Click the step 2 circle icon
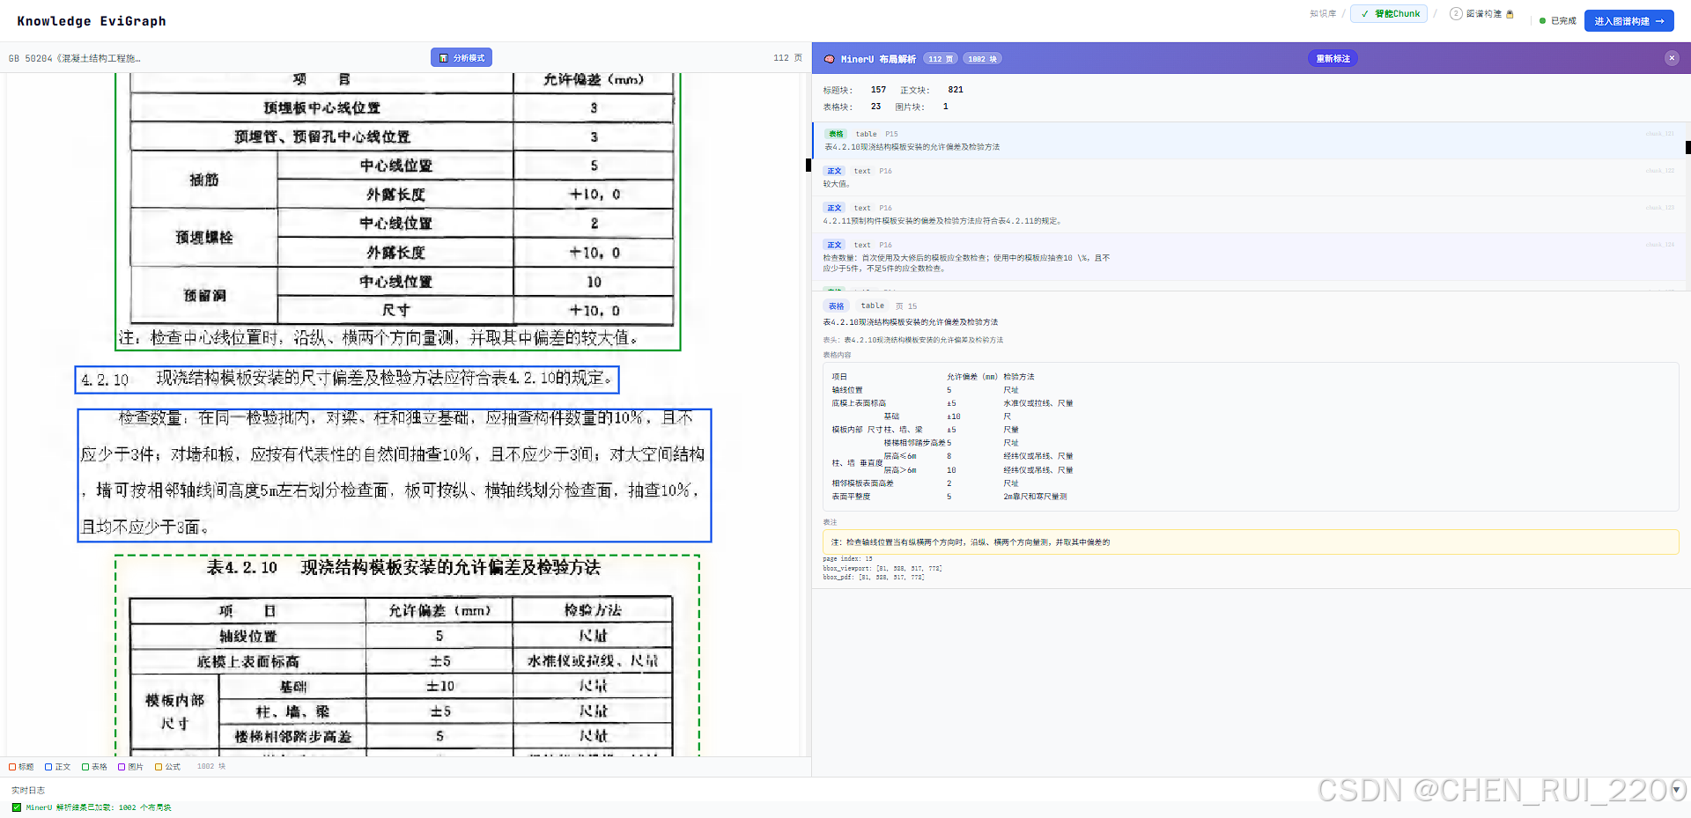This screenshot has width=1691, height=818. [x=1456, y=14]
